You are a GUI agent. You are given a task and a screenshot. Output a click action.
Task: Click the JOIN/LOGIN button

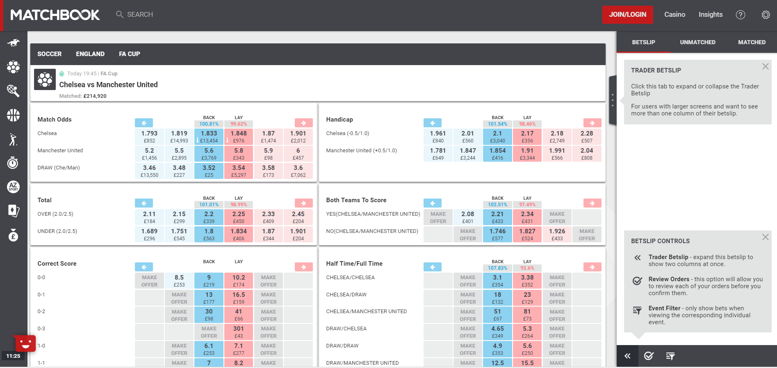coord(627,15)
